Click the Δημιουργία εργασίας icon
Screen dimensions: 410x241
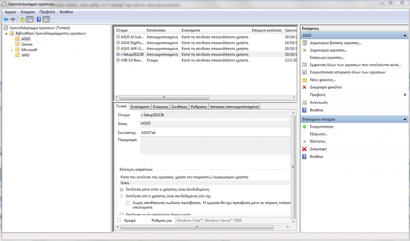coord(305,50)
